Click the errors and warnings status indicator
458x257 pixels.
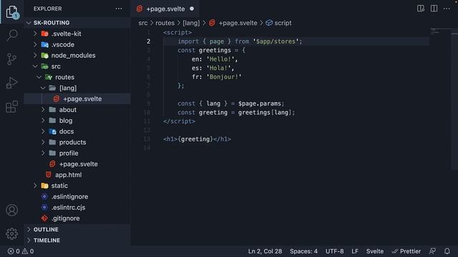click(21, 251)
